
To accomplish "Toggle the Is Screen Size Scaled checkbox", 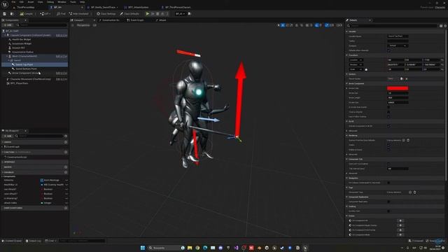I will coord(389,107).
